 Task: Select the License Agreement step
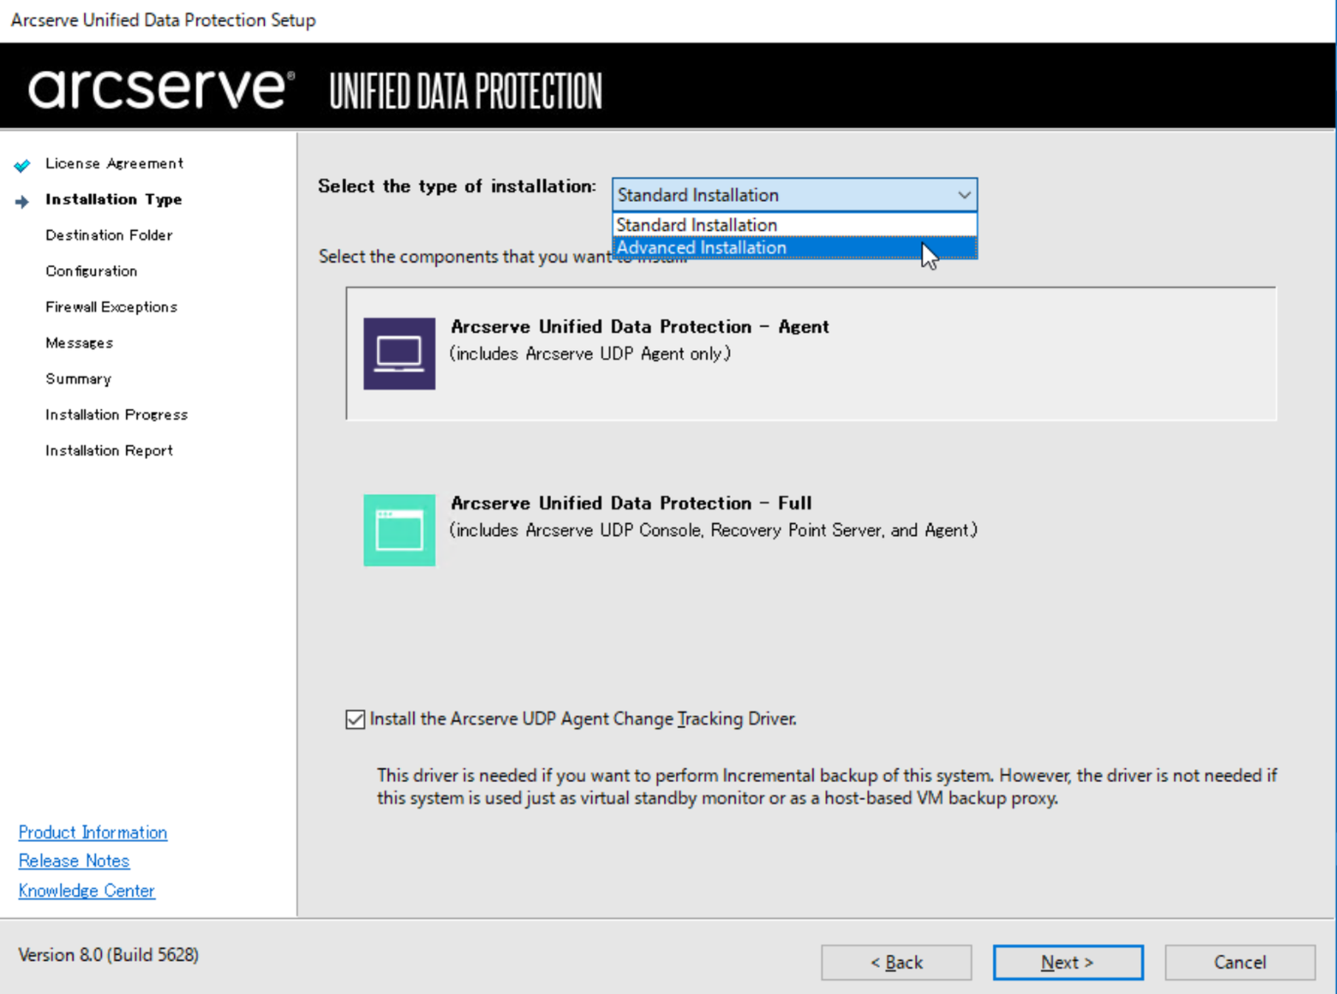click(114, 163)
